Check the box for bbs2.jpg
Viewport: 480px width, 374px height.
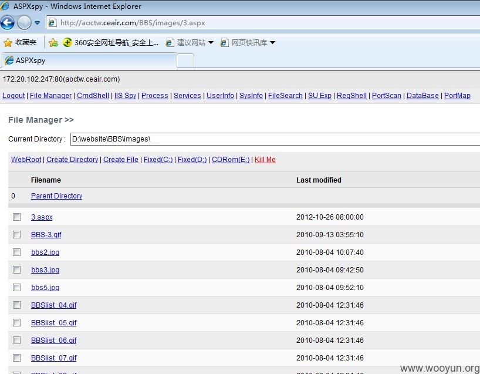click(16, 252)
